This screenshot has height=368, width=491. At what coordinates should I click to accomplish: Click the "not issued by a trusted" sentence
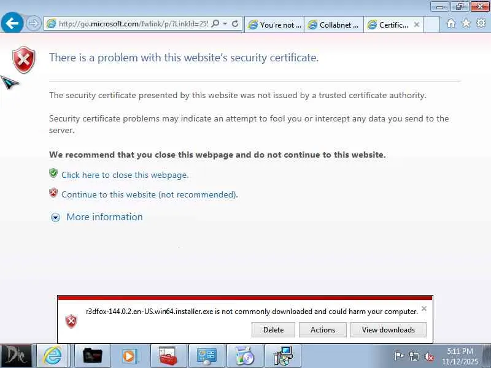238,95
